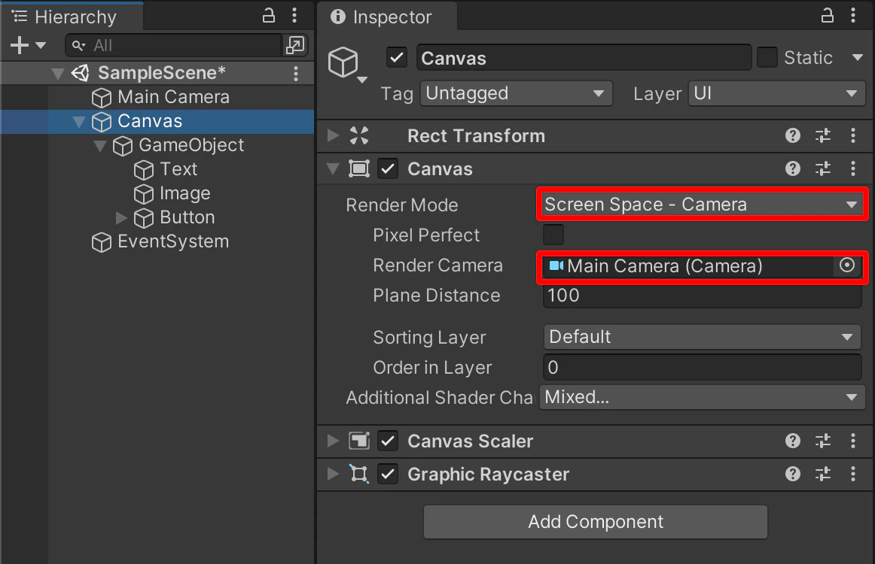Collapse the Canvas foldout in Hierarchy

tap(79, 122)
